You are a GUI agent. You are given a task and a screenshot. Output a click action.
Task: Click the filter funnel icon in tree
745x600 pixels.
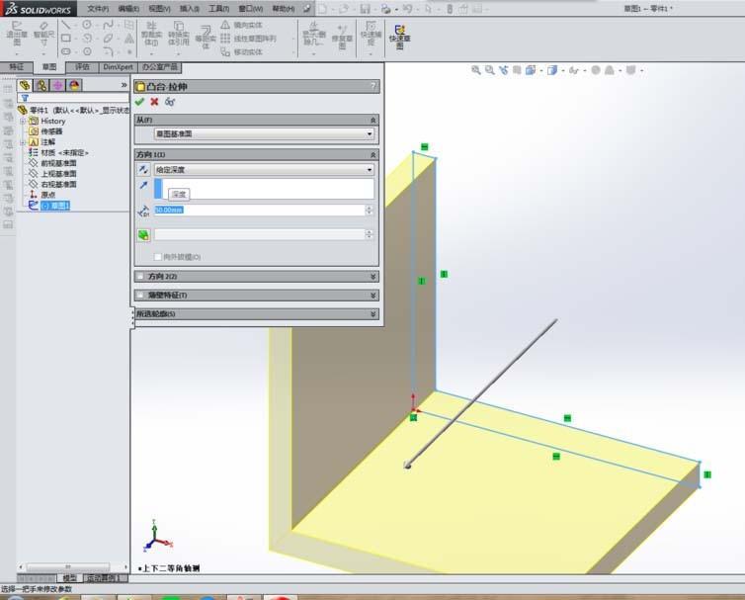(x=25, y=98)
